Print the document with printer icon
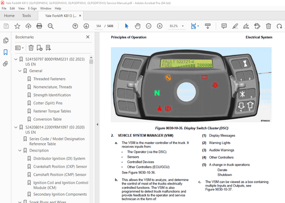The width and height of the screenshot is (285, 203). (x=39, y=26)
